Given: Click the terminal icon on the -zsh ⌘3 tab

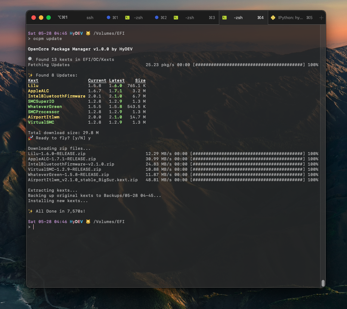Looking at the screenshot, I should click(176, 18).
